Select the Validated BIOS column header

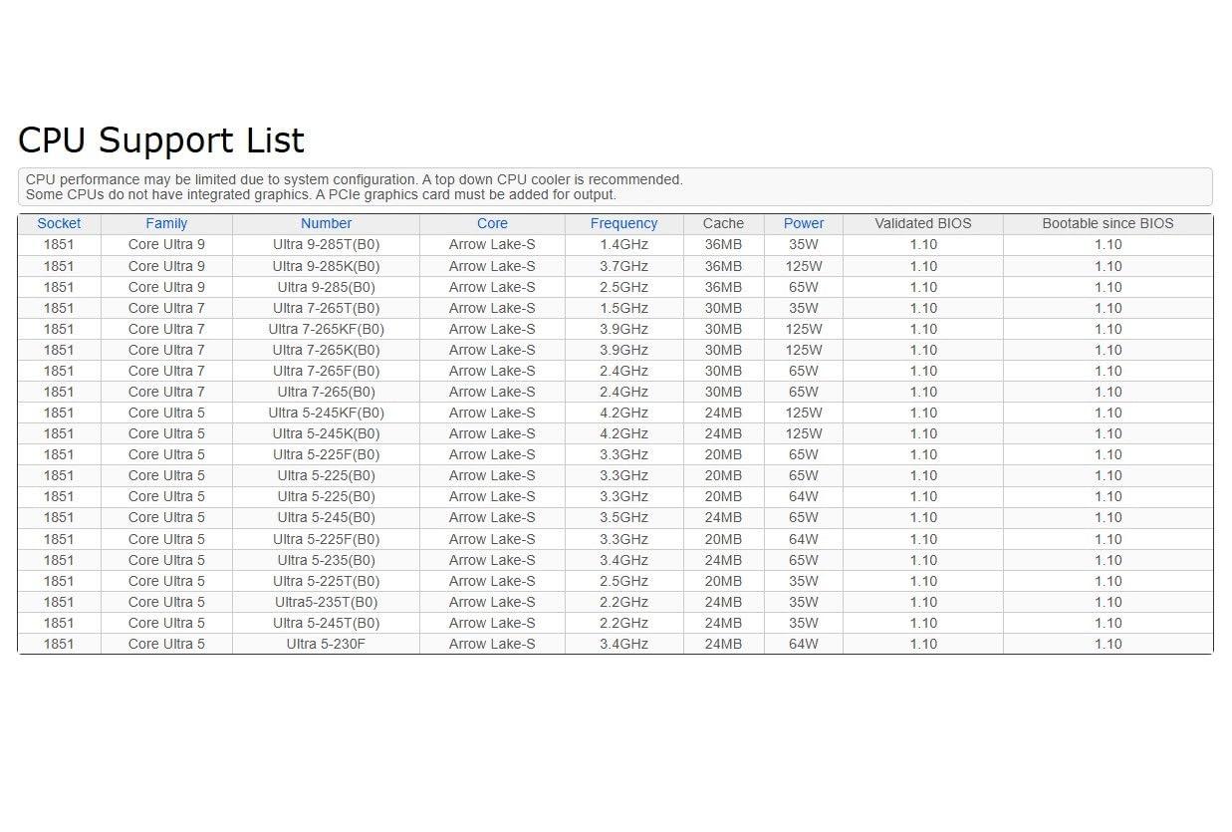[922, 223]
